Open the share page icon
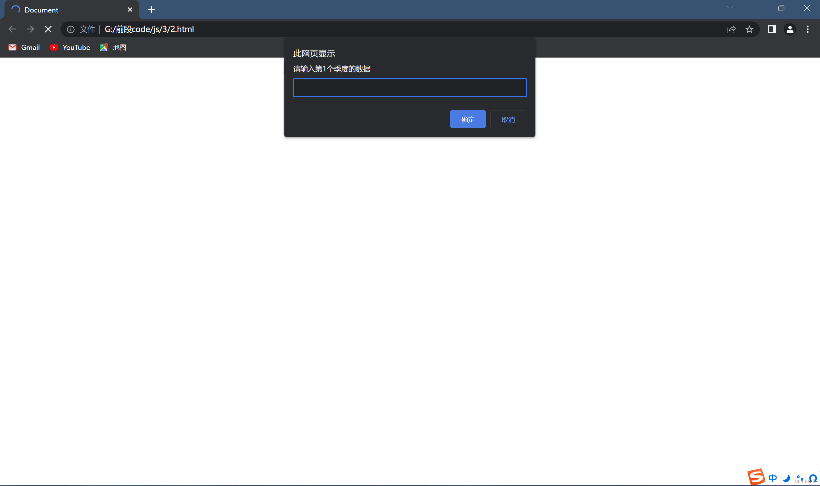The height and width of the screenshot is (486, 820). tap(731, 29)
